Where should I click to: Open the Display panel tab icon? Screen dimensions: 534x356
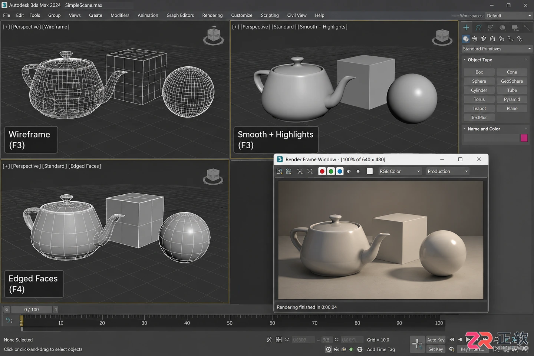(x=515, y=27)
